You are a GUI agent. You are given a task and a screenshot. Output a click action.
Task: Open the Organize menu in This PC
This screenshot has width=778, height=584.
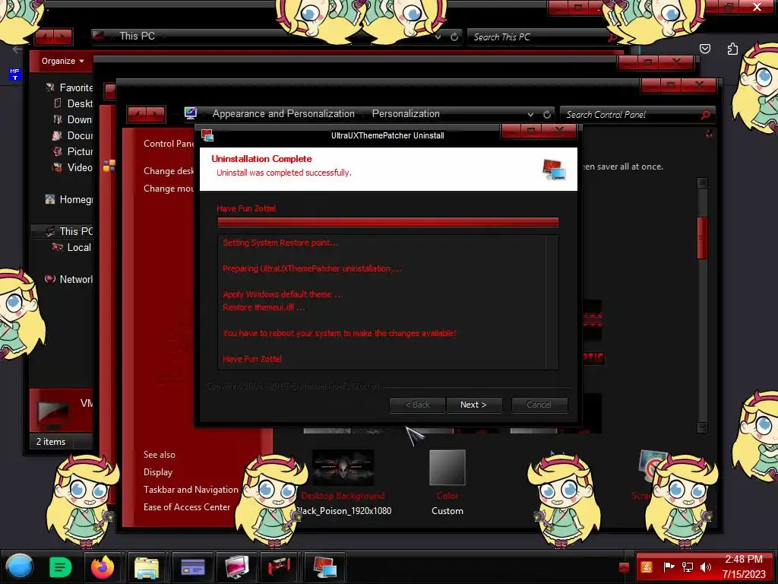tap(62, 61)
